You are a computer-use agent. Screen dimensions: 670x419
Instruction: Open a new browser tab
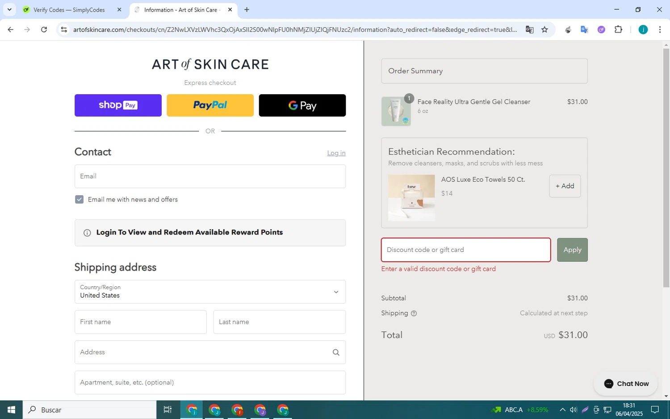point(247,9)
